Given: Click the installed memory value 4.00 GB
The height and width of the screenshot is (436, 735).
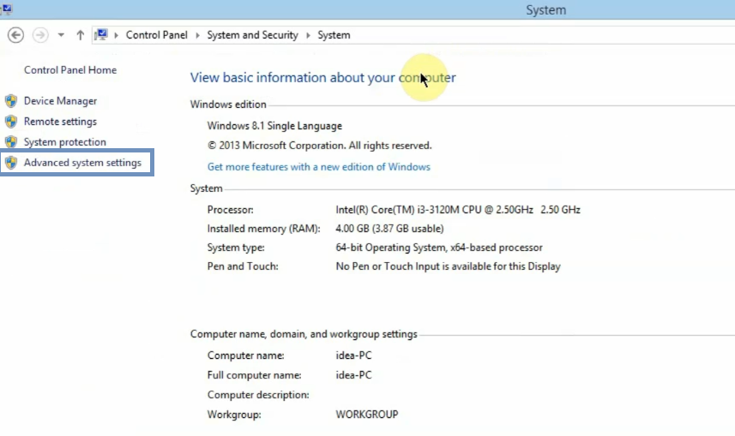Looking at the screenshot, I should [x=389, y=229].
